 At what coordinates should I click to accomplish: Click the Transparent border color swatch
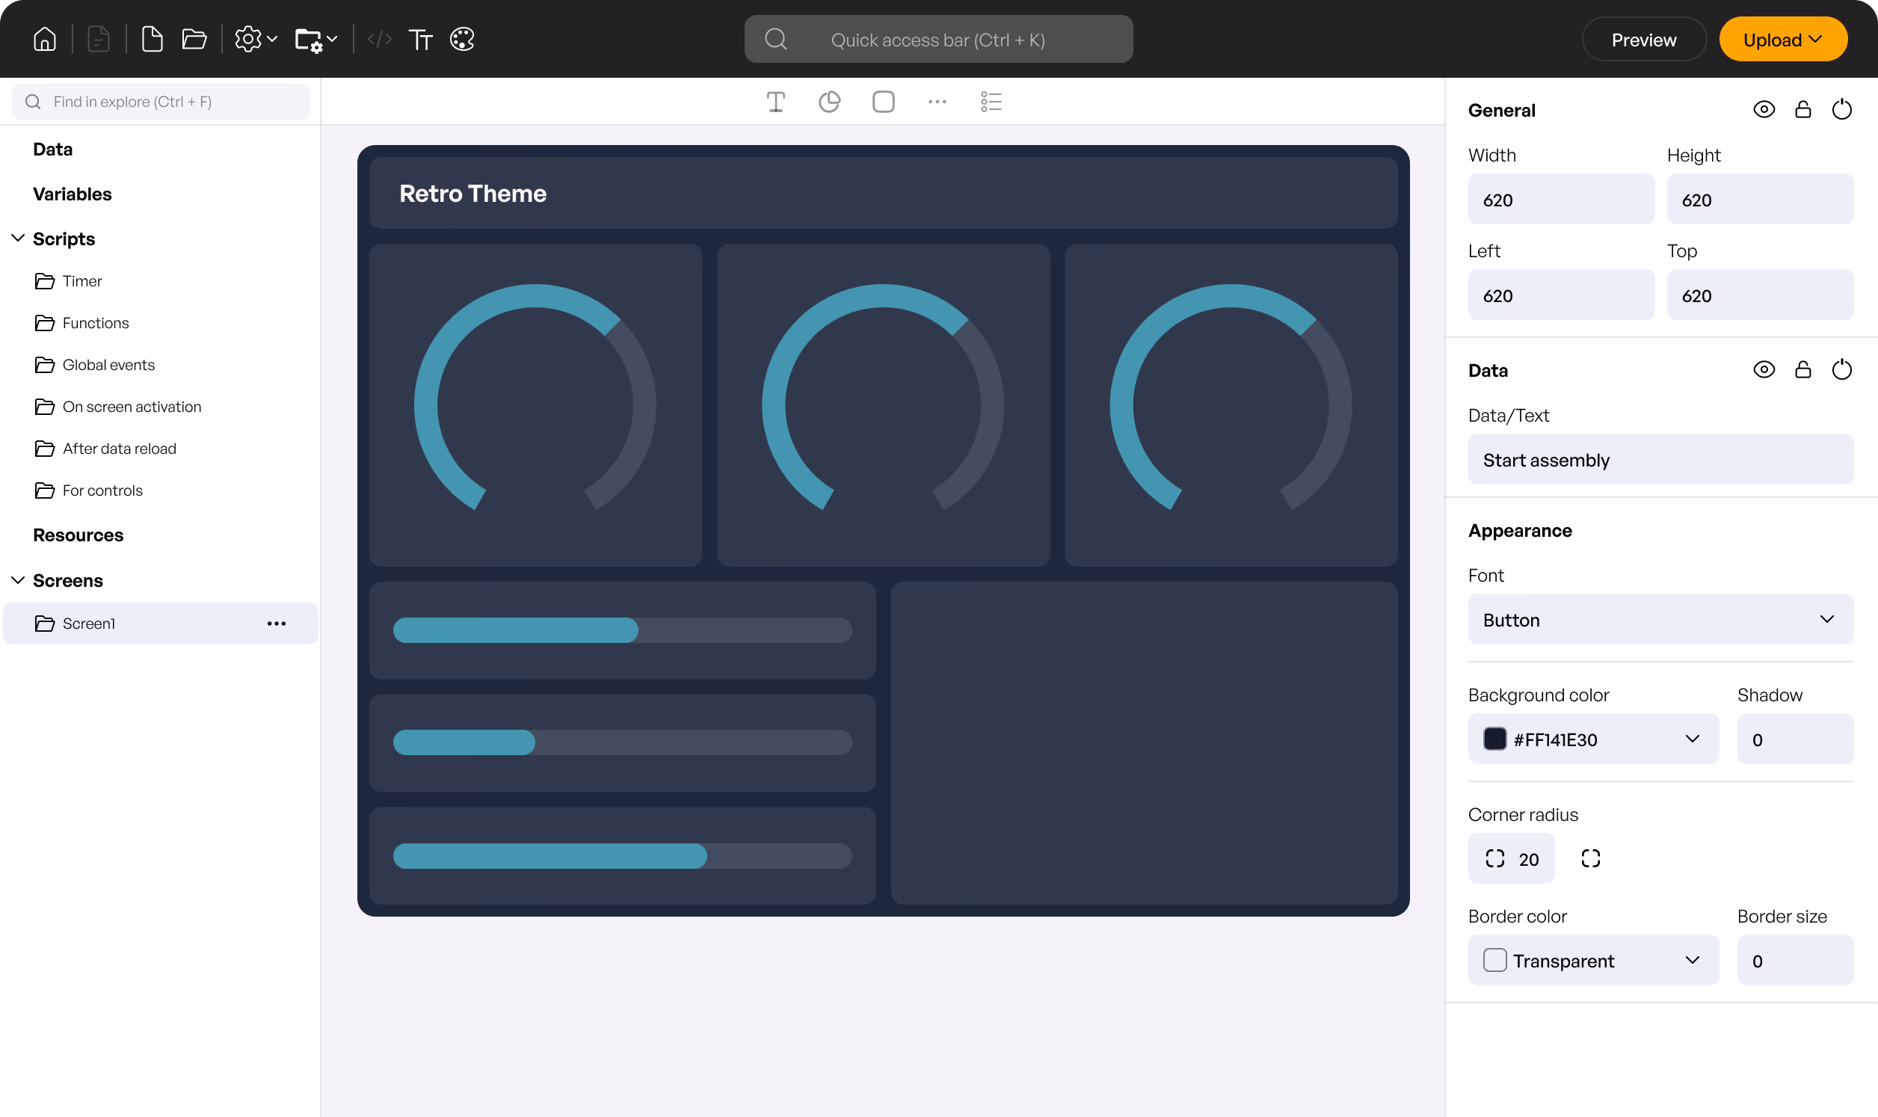[1494, 961]
